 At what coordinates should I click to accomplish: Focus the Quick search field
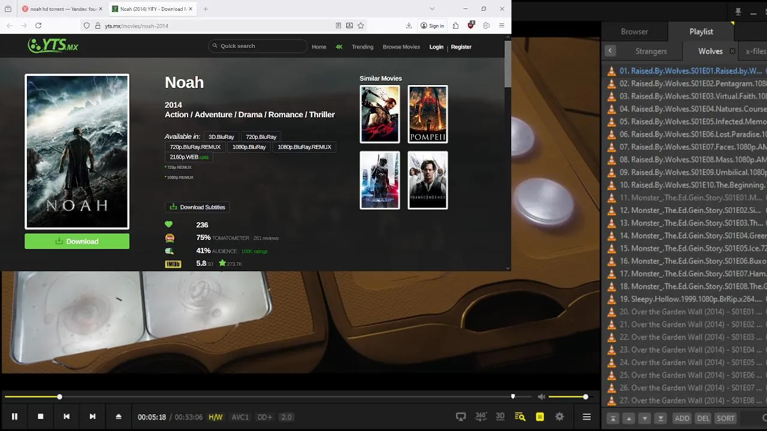[x=258, y=46]
